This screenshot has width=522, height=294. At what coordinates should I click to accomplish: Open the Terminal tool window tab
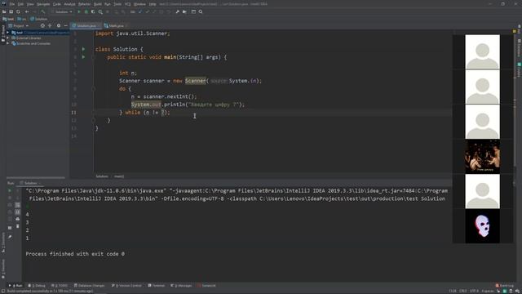[157, 286]
